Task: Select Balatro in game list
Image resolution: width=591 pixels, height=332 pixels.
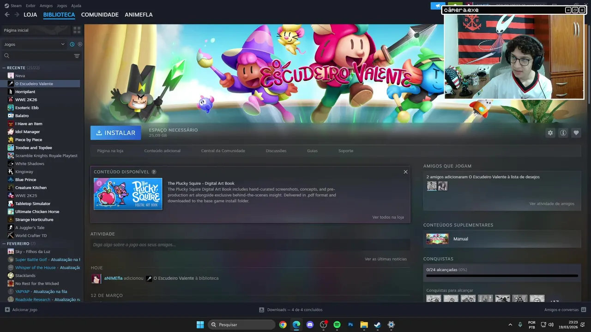Action: tap(22, 116)
